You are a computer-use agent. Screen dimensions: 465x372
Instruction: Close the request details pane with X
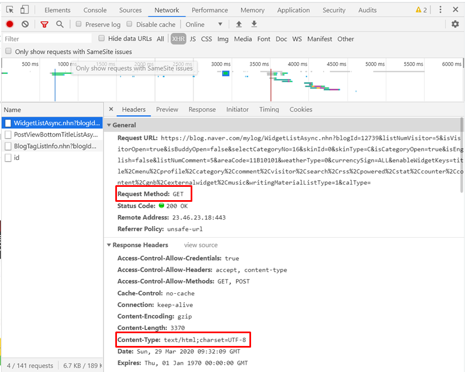click(111, 109)
